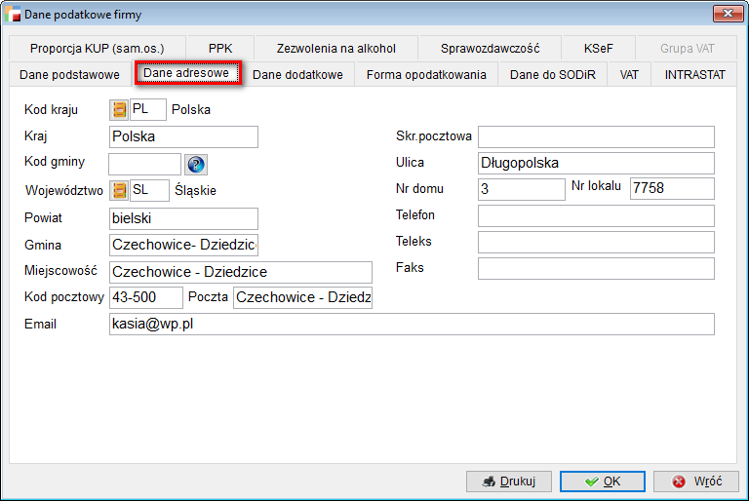
Task: Go to the KSeF tab
Action: click(x=598, y=48)
